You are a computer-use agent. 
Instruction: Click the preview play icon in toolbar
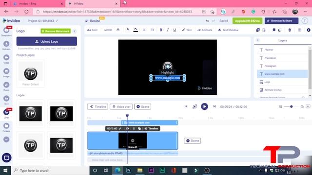309,30
